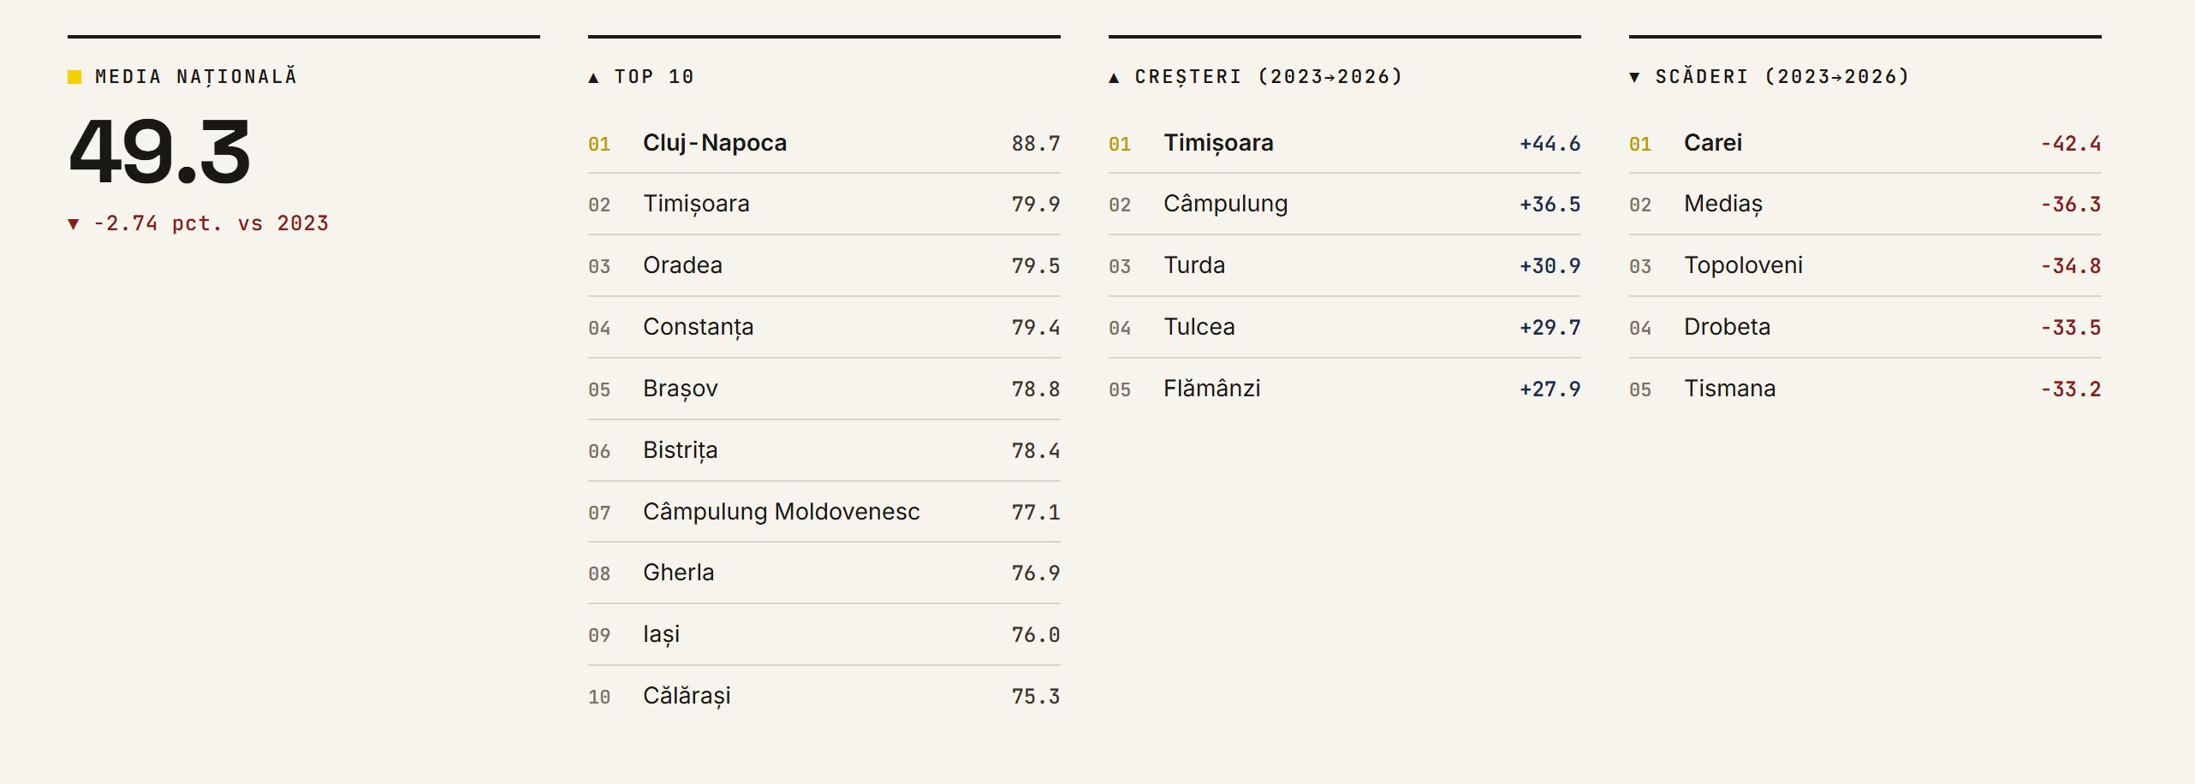Click the yellow square beside Media Națională

[74, 77]
